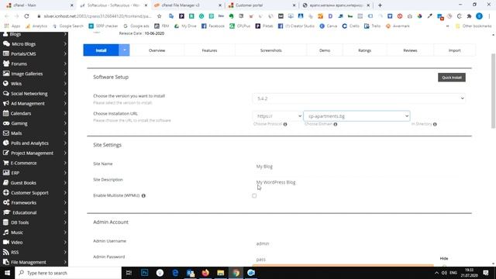Click the Site Description input field
The image size is (496, 279).
tap(359, 182)
